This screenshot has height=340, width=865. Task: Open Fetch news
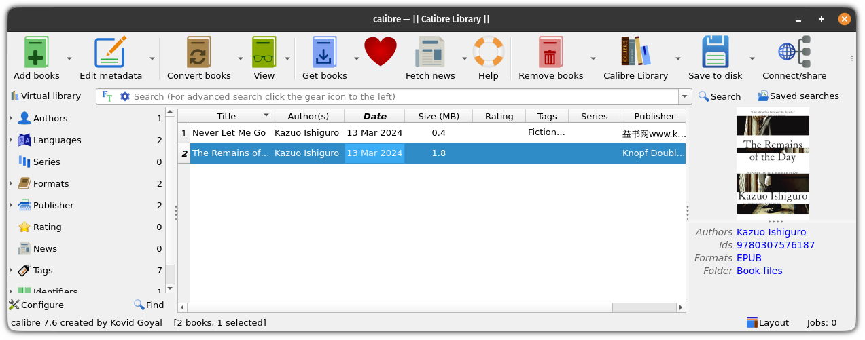coord(429,53)
